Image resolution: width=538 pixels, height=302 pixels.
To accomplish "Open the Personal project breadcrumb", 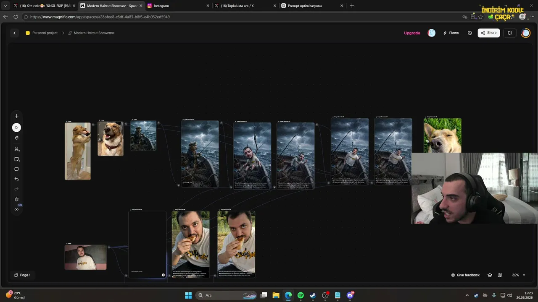I will pos(42,33).
